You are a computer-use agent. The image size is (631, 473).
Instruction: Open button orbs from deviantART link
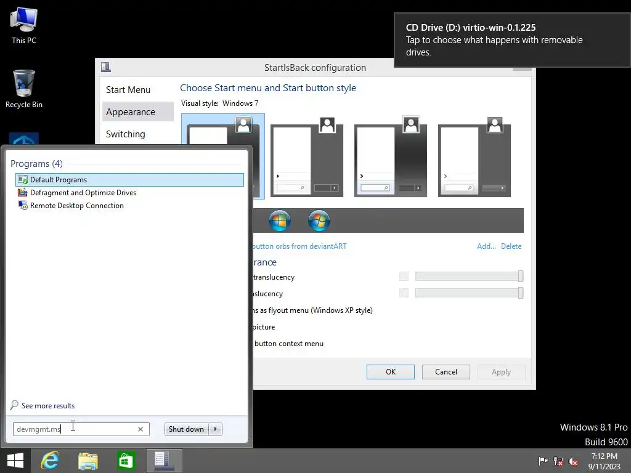click(300, 246)
